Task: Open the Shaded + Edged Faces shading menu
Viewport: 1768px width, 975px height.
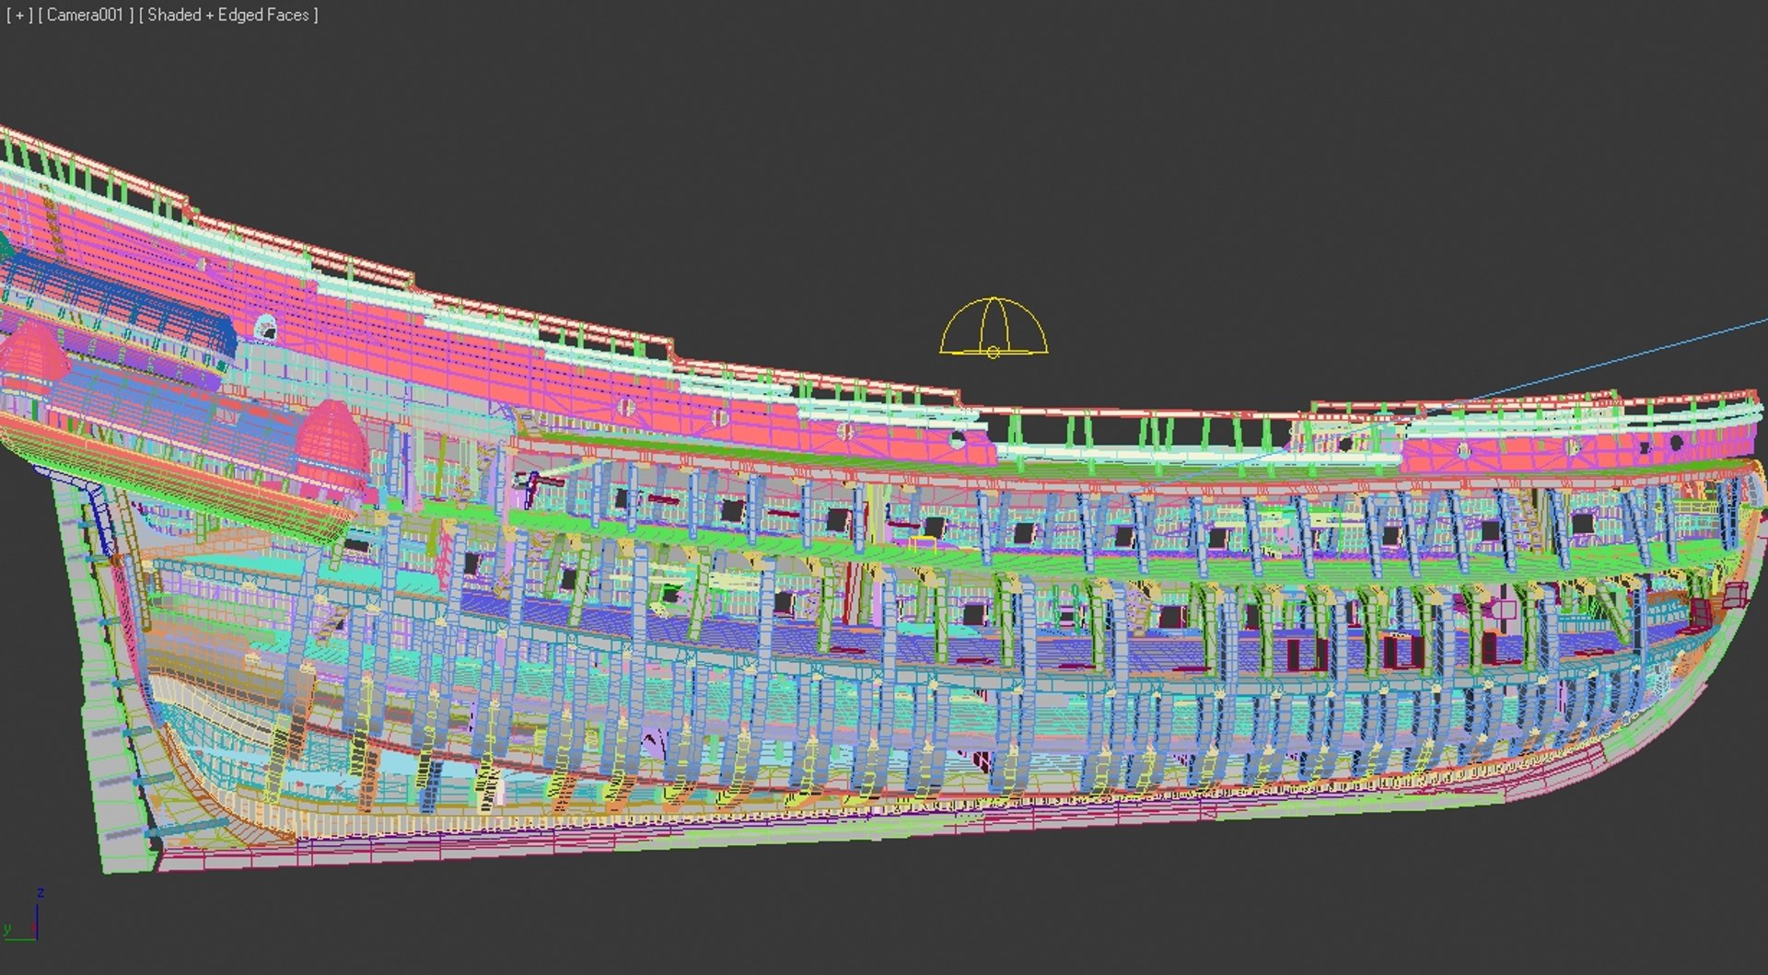Action: click(x=228, y=15)
